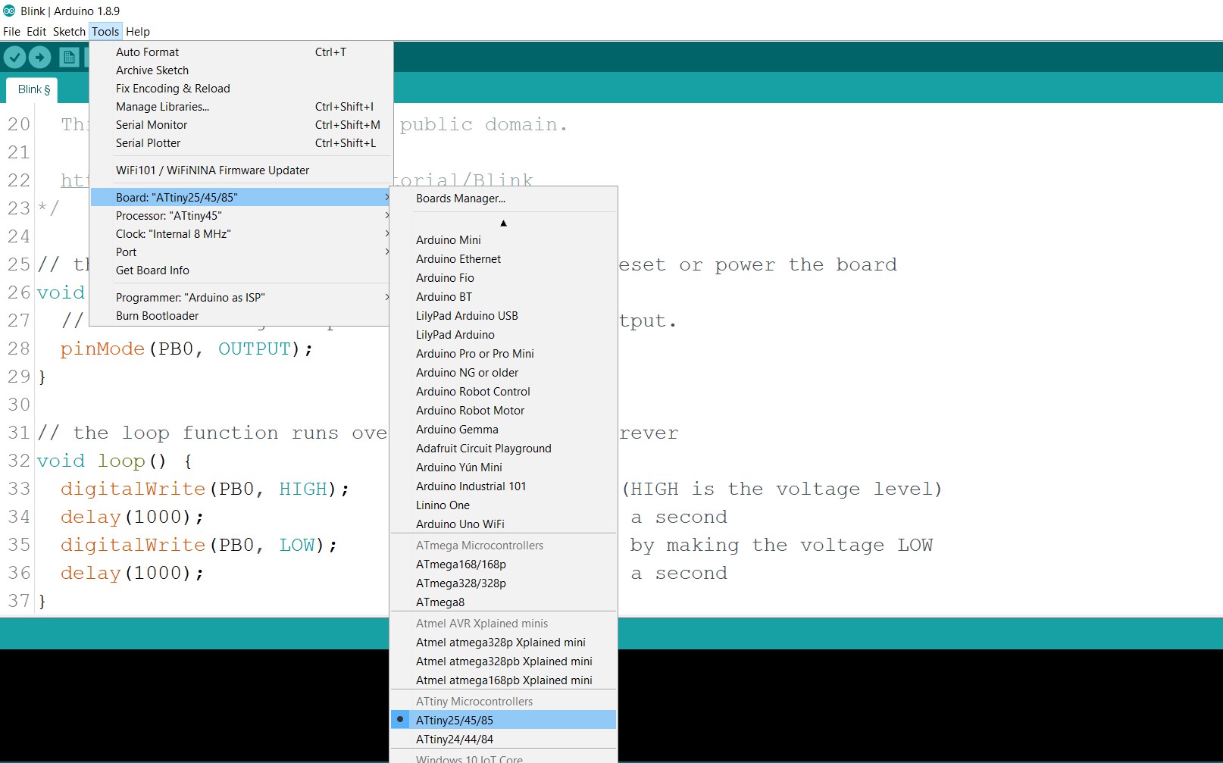
Task: Select the Arduino BT board
Action: coord(503,297)
